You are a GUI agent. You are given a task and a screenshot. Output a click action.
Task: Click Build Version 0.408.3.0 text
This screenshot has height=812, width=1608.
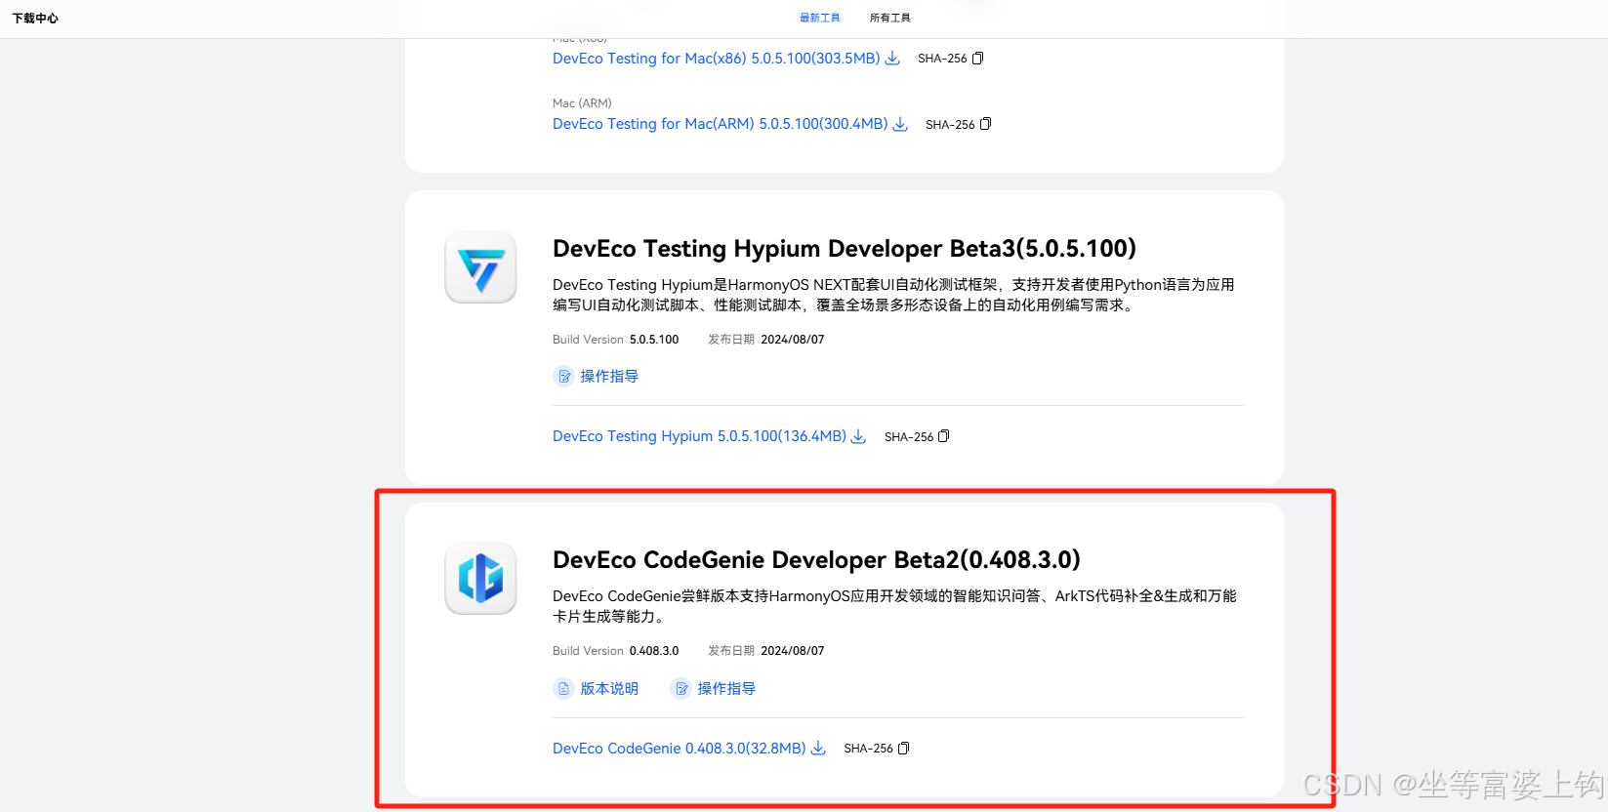click(x=615, y=651)
